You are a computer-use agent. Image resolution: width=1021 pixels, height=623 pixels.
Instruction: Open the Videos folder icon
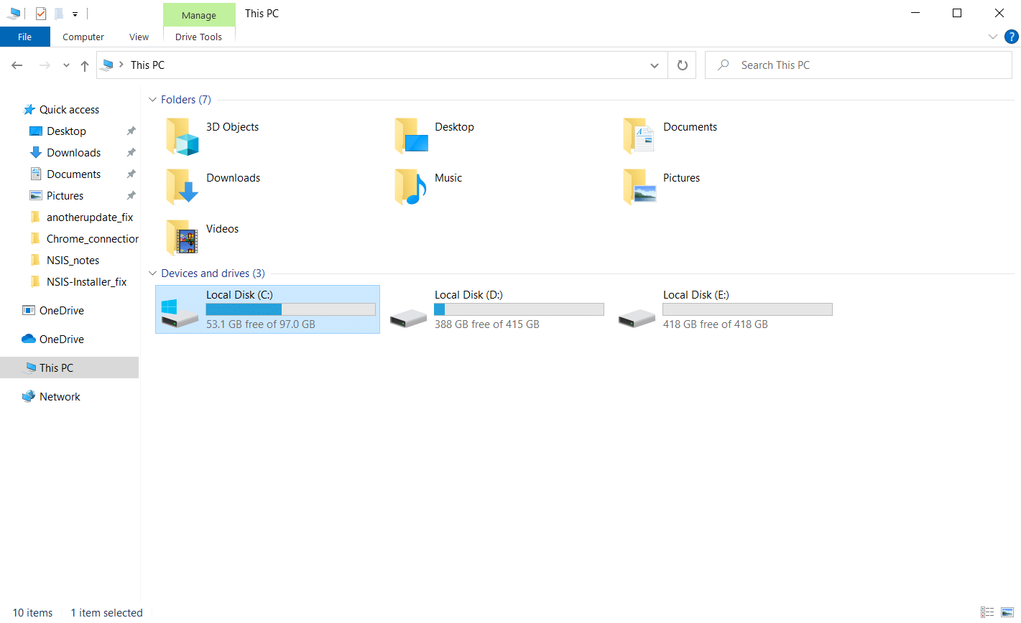(183, 238)
